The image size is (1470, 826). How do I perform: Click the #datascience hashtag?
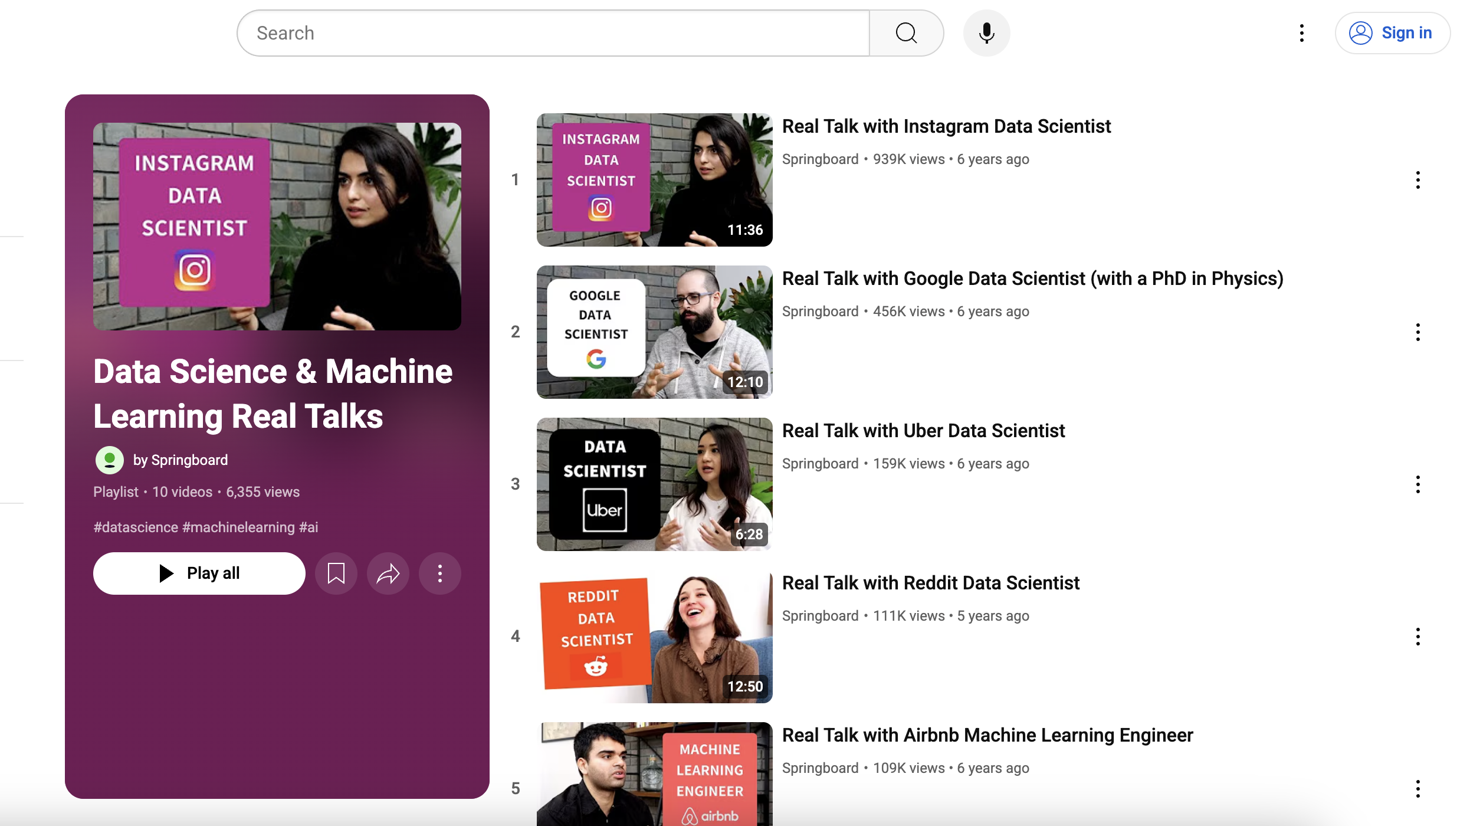136,527
